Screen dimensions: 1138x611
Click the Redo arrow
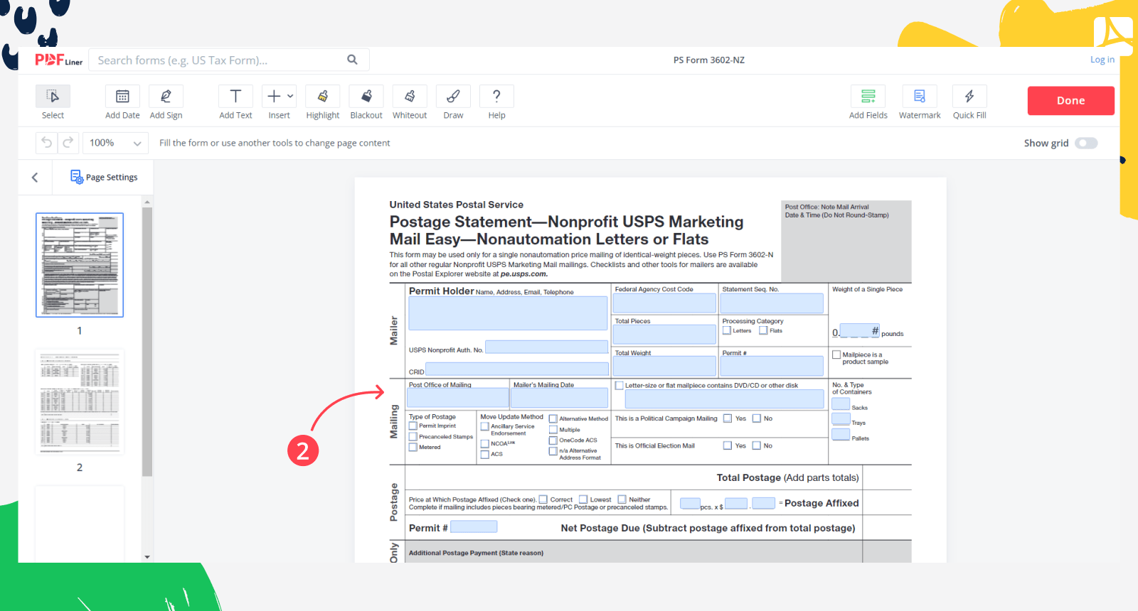(x=68, y=143)
